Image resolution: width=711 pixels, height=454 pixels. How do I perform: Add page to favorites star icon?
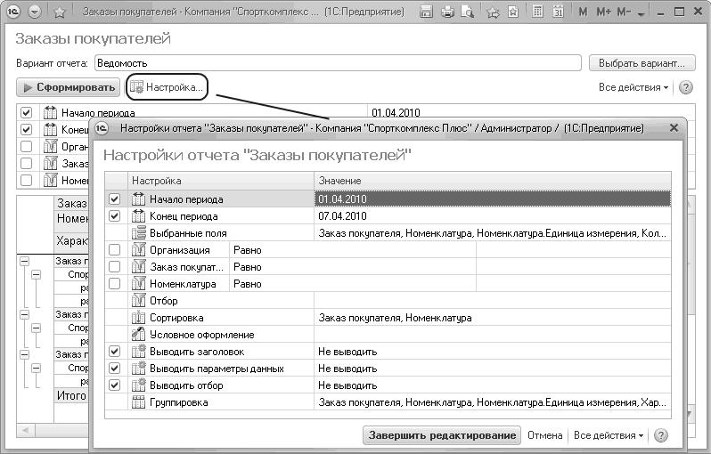click(60, 12)
